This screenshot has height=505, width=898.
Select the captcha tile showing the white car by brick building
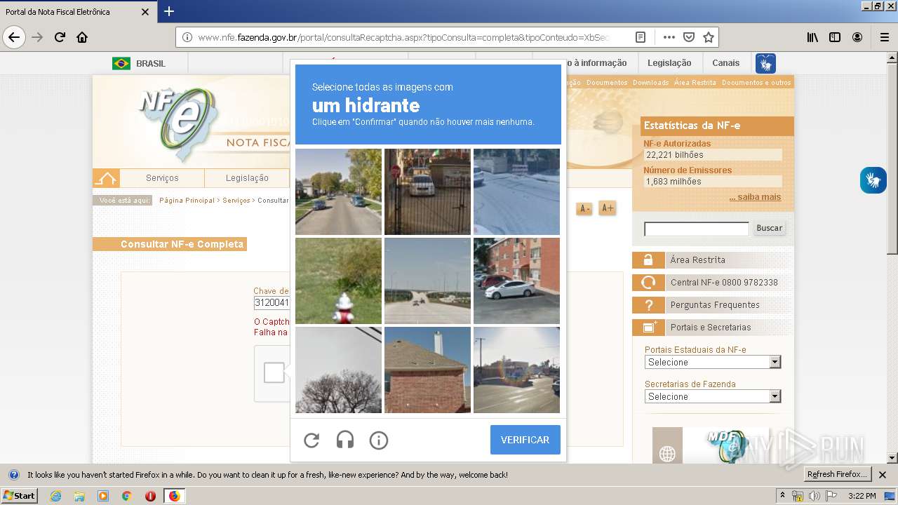click(516, 281)
